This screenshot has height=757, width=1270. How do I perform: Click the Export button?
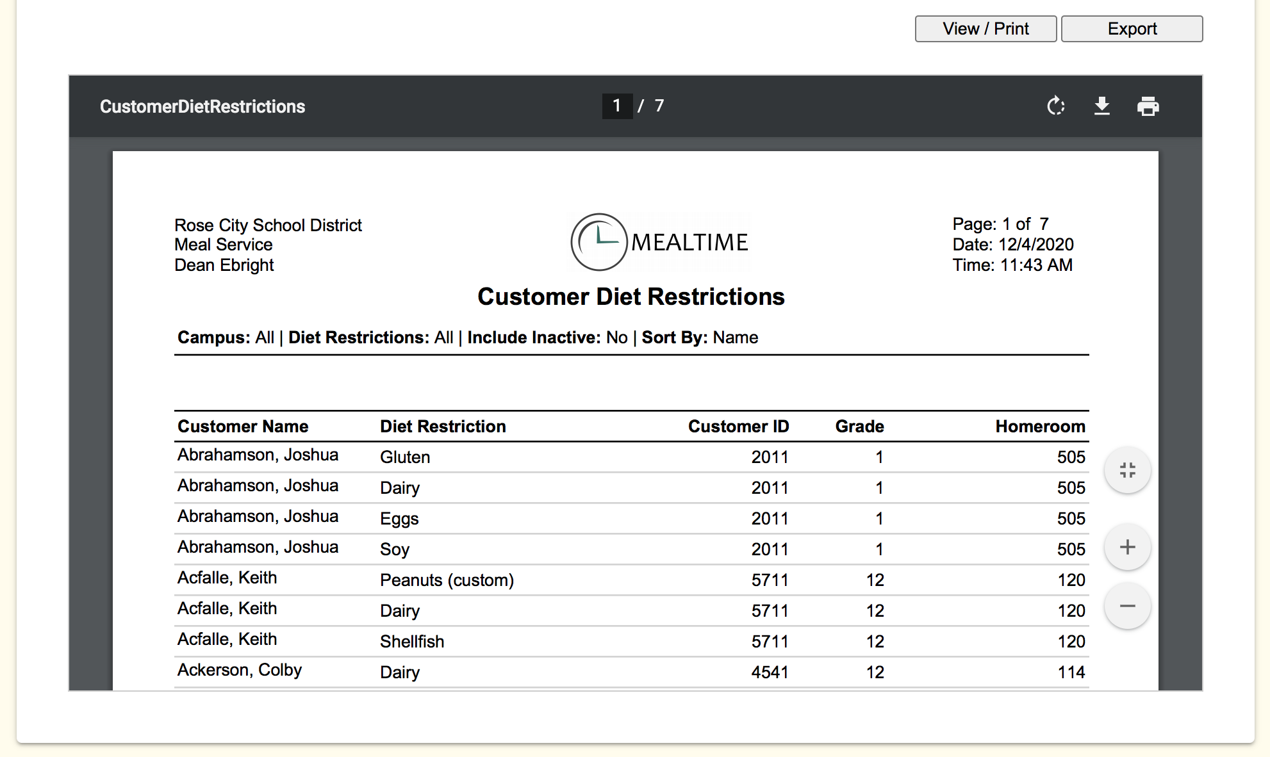1132,29
